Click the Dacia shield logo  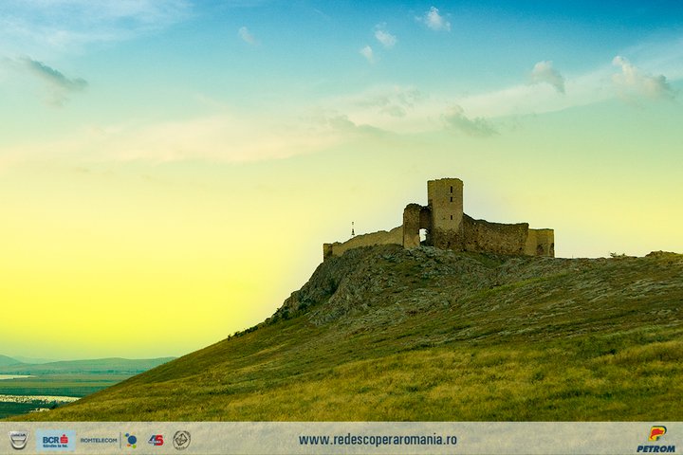18,440
